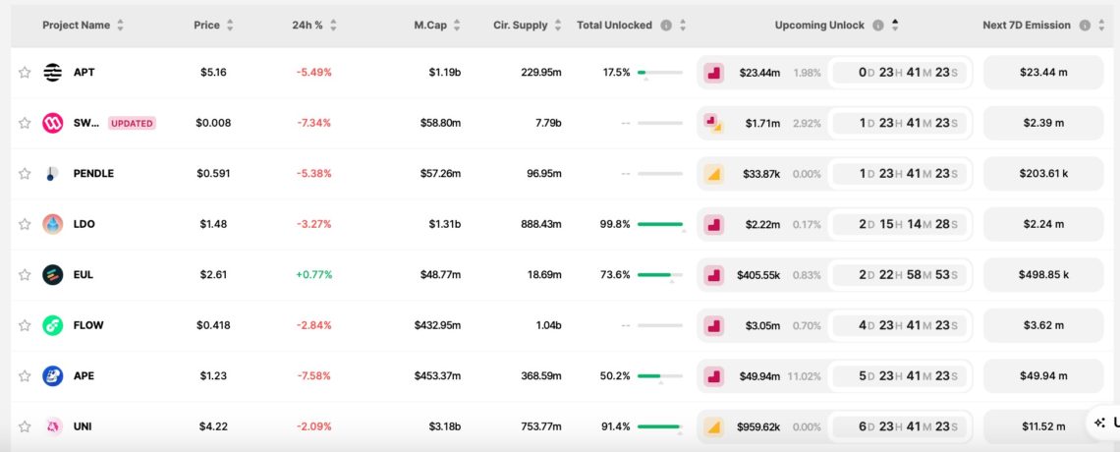
Task: Open the LDO token logo
Action: point(53,224)
